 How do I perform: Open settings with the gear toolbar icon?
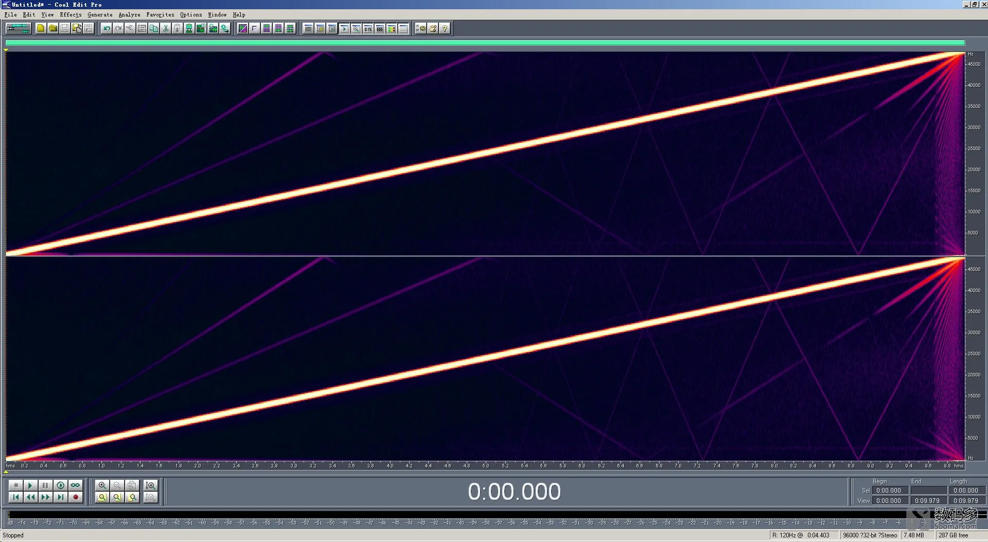(x=421, y=28)
